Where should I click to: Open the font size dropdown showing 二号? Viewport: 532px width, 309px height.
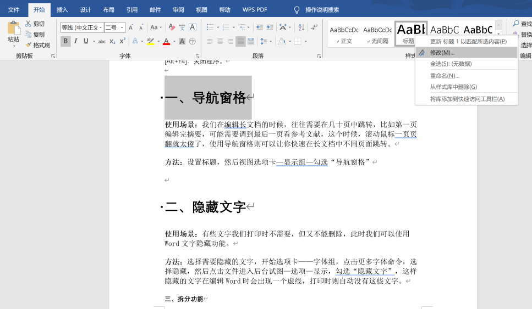click(122, 27)
